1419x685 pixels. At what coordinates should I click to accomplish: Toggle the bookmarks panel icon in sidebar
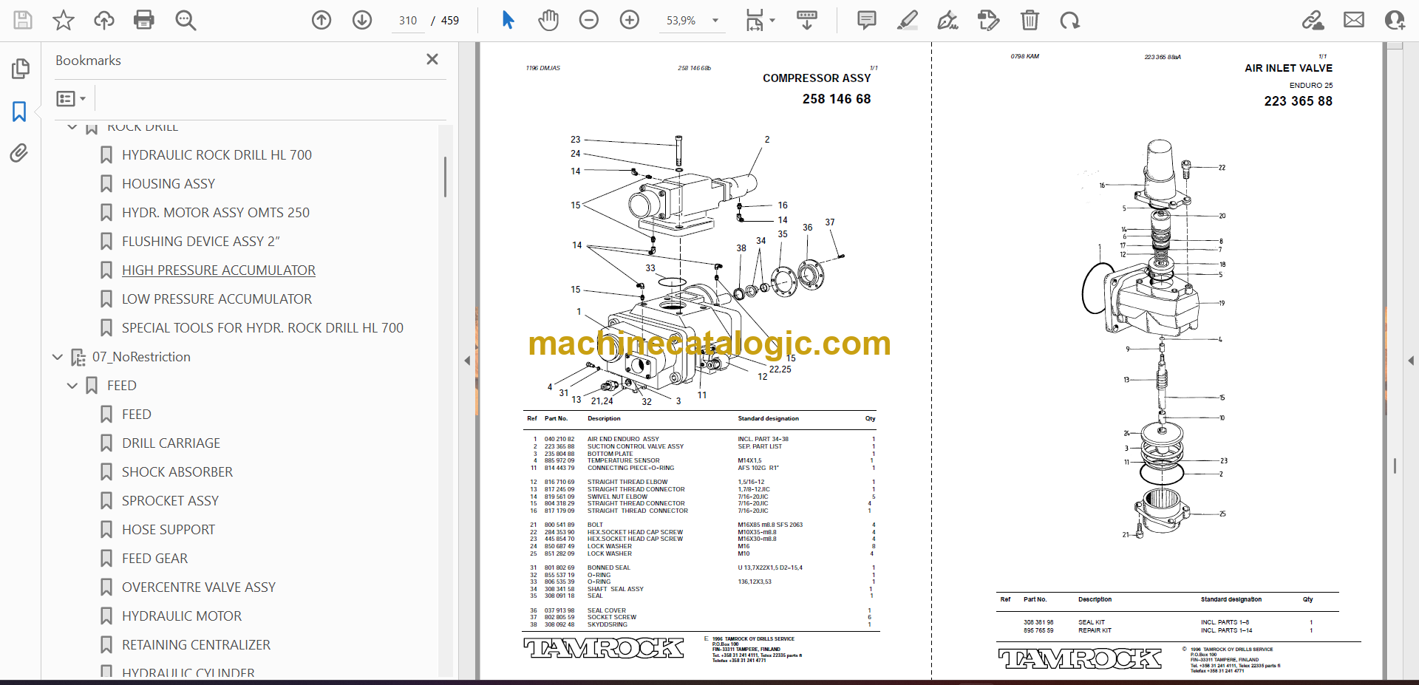[19, 112]
